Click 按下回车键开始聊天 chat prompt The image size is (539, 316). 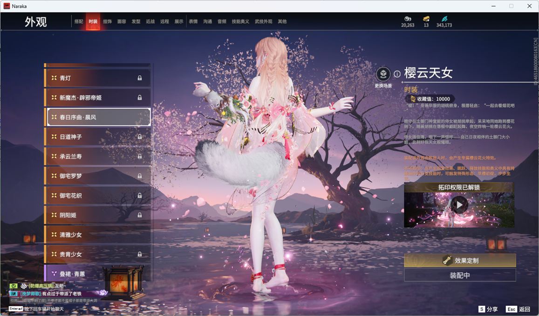click(44, 309)
